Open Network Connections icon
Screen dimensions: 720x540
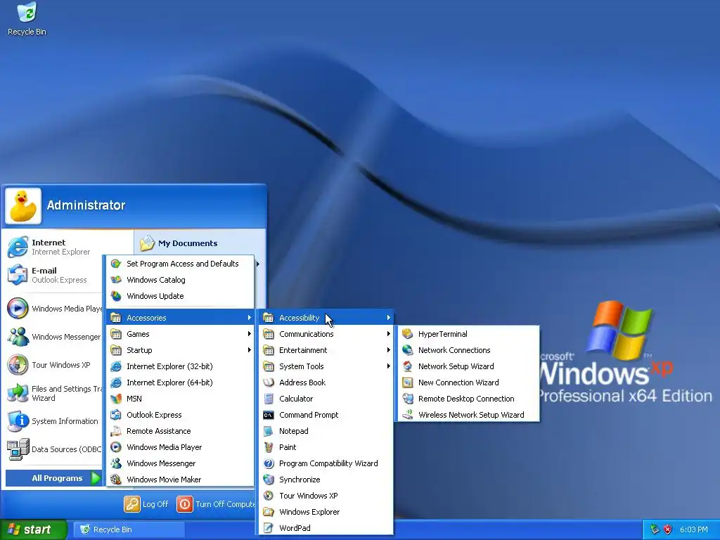tap(407, 350)
